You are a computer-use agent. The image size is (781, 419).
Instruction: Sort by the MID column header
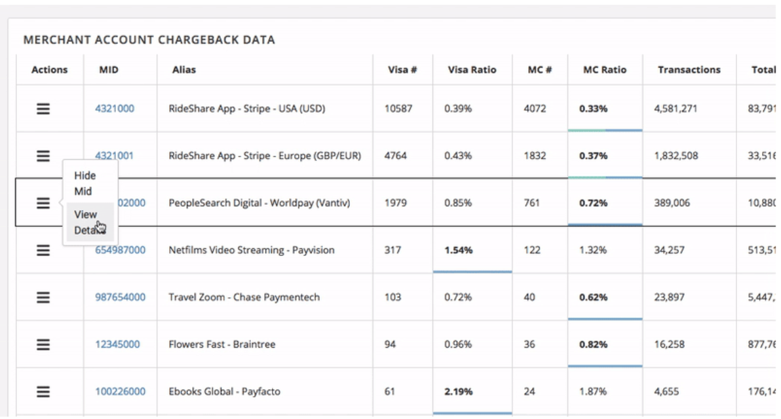coord(109,69)
